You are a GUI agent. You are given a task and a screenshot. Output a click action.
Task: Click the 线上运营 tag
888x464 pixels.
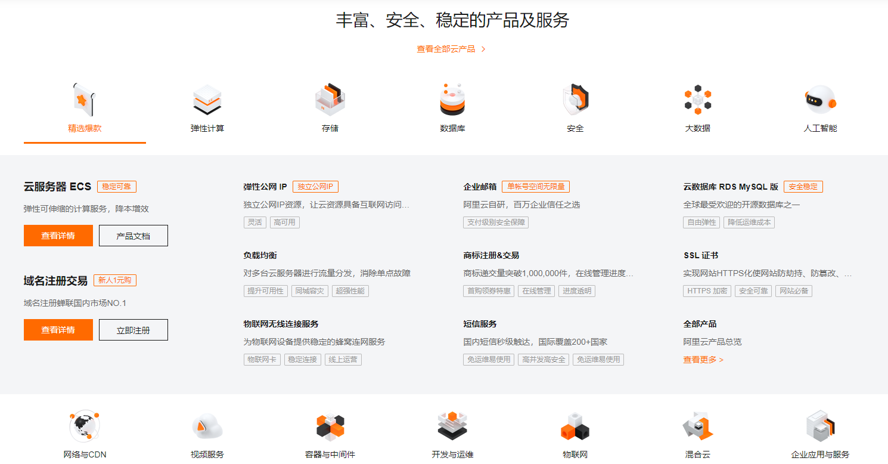[343, 360]
